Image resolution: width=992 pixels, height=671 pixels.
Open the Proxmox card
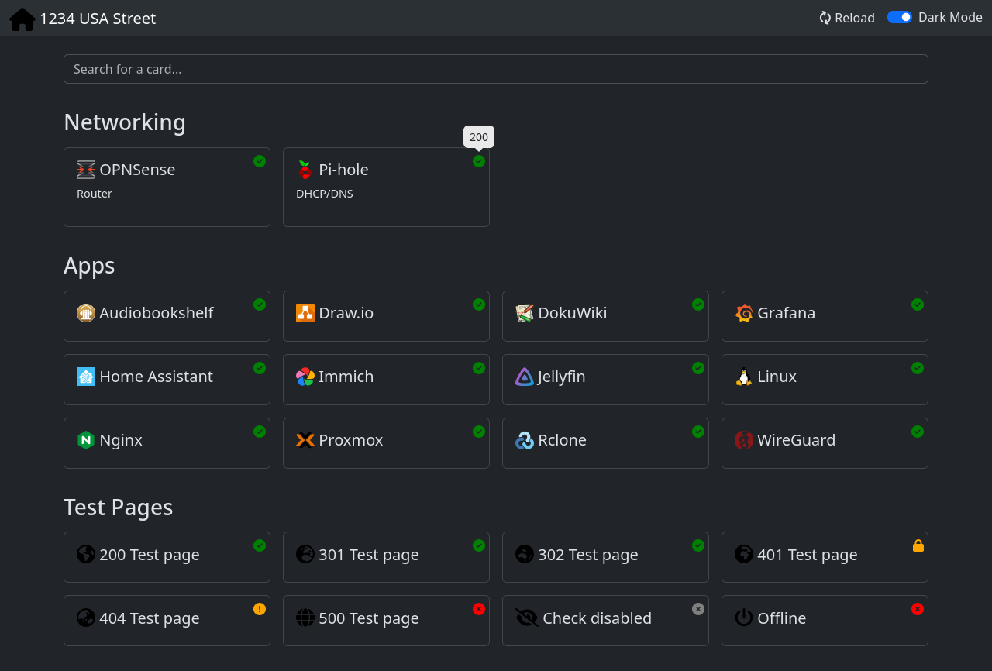click(x=386, y=443)
